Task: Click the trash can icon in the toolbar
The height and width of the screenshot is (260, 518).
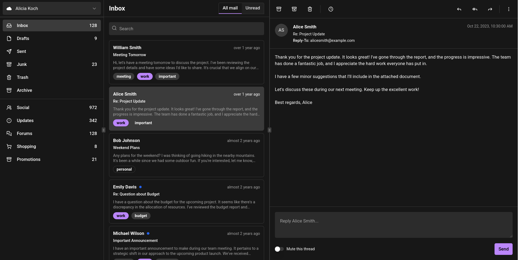Action: (310, 9)
